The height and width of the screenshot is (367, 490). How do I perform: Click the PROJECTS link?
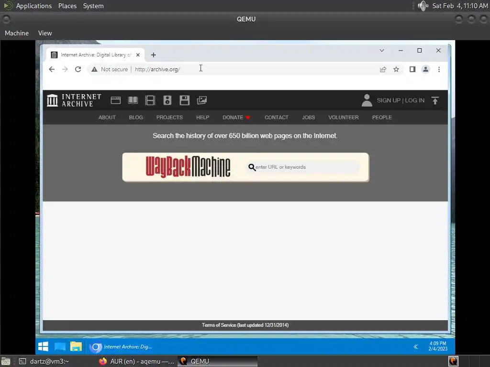click(x=169, y=118)
